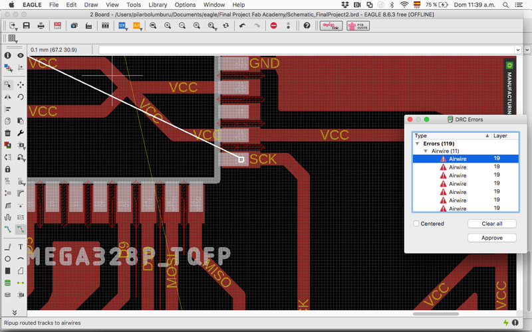Click the Spotlight search icon
The image size is (532, 332).
pyautogui.click(x=505, y=5)
